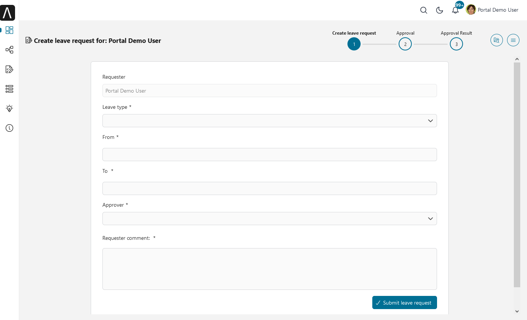Open the dashboard icon in the sidebar
Screen dimensions: 527x320
pyautogui.click(x=9, y=30)
